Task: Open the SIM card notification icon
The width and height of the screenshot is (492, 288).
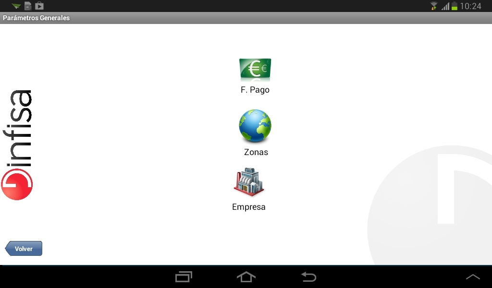Action: [x=28, y=6]
